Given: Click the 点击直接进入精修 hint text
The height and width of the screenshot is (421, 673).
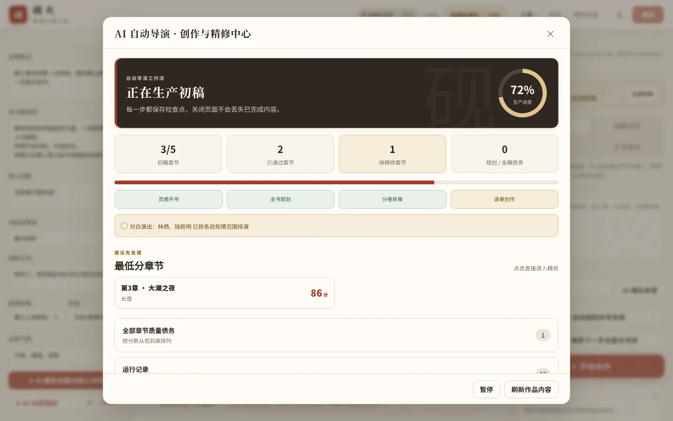Looking at the screenshot, I should coord(536,268).
